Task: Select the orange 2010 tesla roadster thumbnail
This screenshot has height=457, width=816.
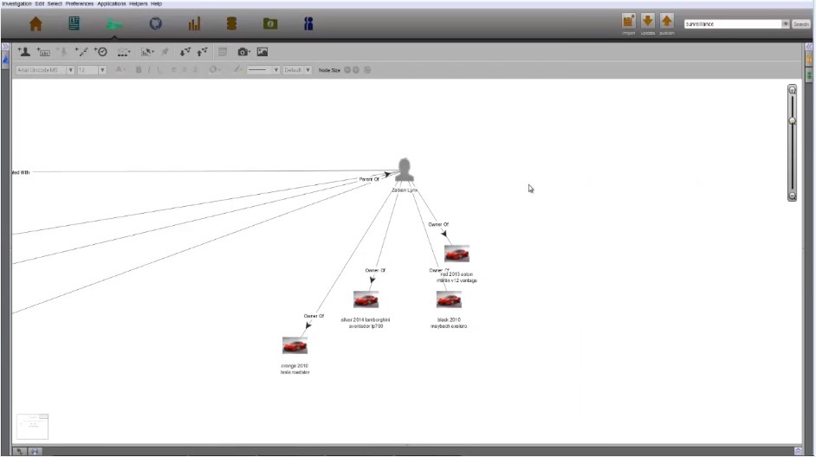Action: (x=295, y=345)
